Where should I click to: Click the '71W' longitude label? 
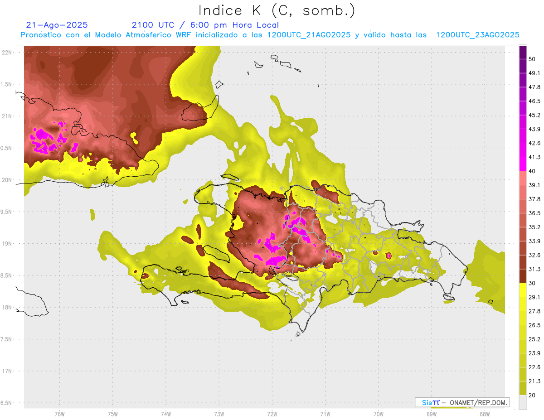pyautogui.click(x=325, y=414)
